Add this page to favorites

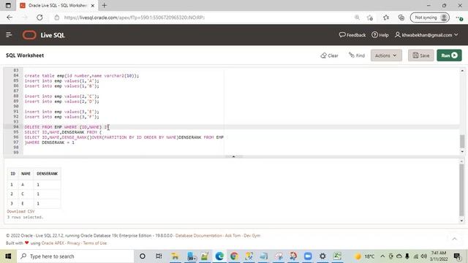370,18
